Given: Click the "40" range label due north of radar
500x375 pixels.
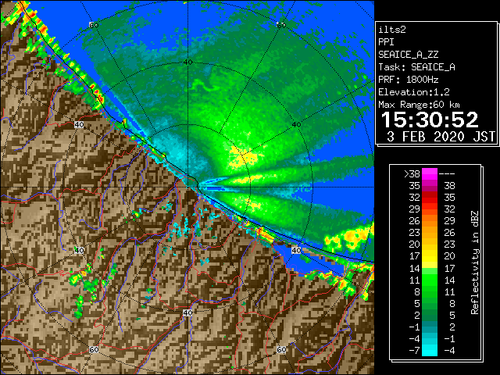Looking at the screenshot, I should point(188,62).
